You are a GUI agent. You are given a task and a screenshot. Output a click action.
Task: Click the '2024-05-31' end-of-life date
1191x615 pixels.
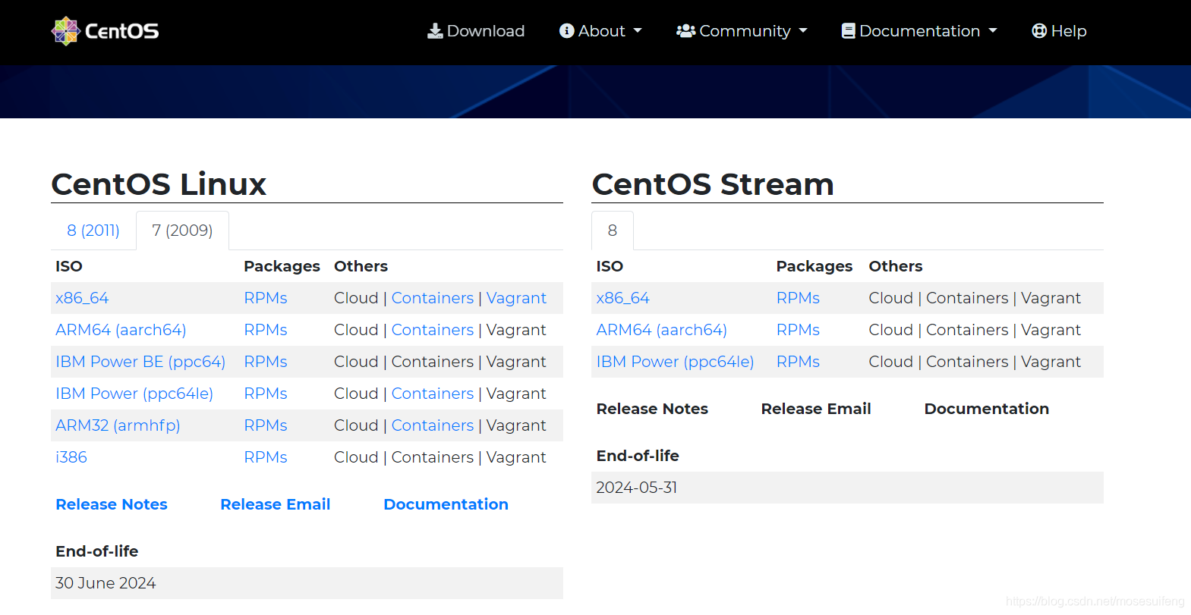[637, 488]
